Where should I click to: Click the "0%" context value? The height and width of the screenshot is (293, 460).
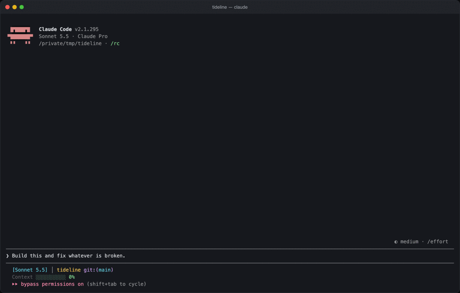72,277
